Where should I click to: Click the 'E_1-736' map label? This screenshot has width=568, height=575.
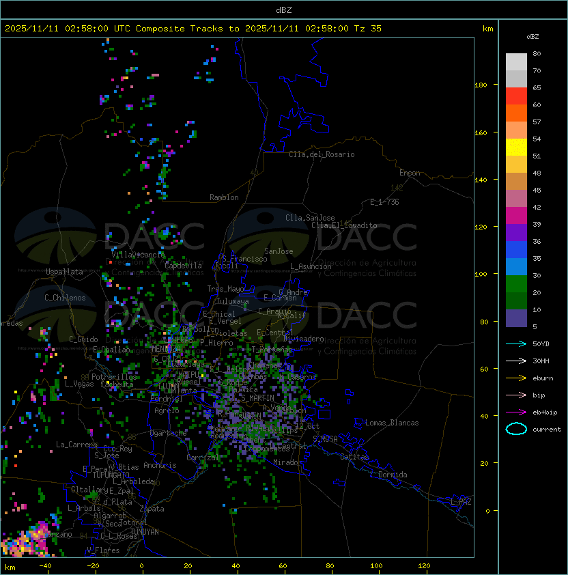[384, 202]
